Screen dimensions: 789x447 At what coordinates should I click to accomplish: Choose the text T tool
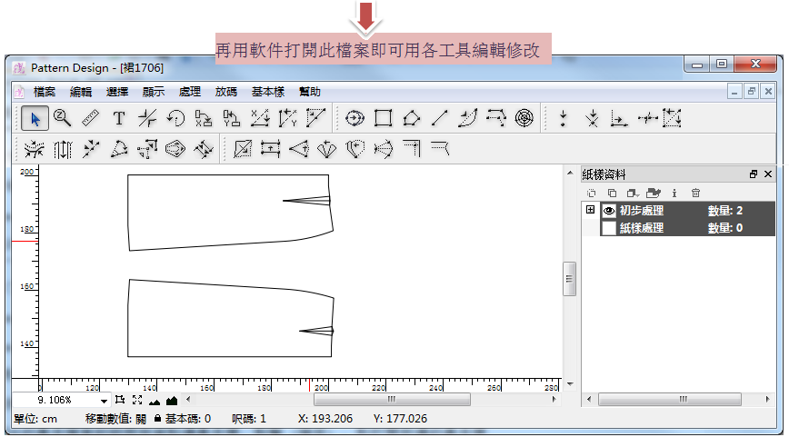click(118, 118)
